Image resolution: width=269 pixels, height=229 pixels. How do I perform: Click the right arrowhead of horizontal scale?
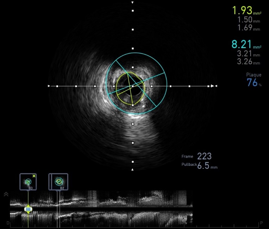(x=216, y=86)
